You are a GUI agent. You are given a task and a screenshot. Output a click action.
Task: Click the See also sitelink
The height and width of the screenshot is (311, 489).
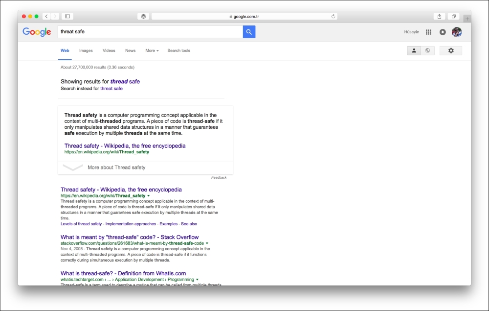point(189,224)
